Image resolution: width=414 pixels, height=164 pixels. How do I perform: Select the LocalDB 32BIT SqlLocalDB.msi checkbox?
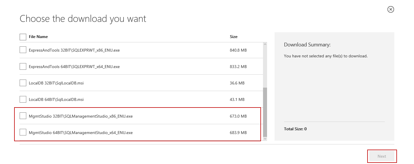(x=23, y=83)
